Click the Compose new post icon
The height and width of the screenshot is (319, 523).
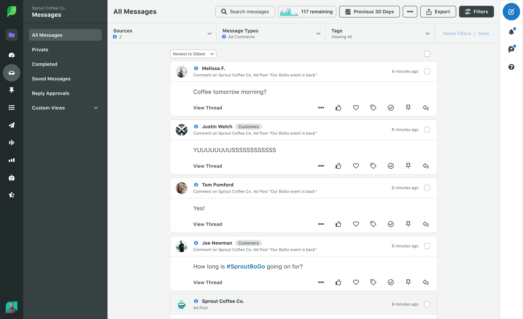(511, 12)
